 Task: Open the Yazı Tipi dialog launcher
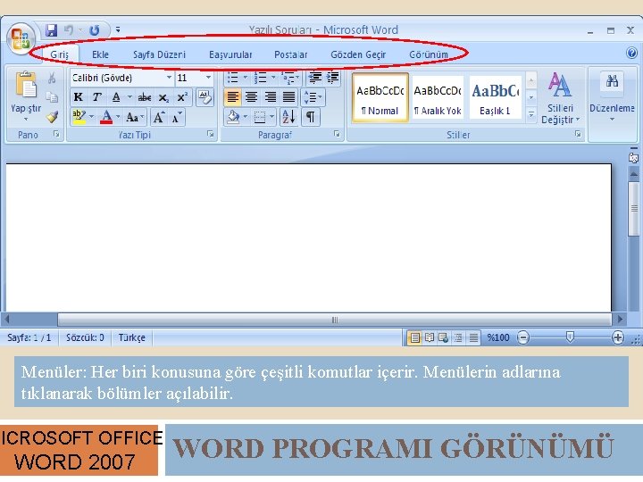pyautogui.click(x=211, y=134)
